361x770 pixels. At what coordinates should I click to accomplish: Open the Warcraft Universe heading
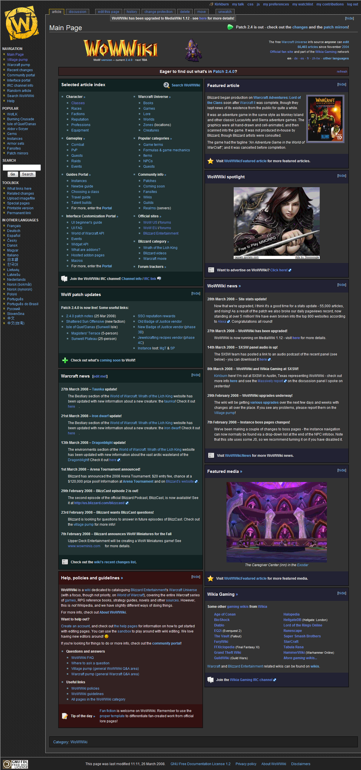pos(154,97)
